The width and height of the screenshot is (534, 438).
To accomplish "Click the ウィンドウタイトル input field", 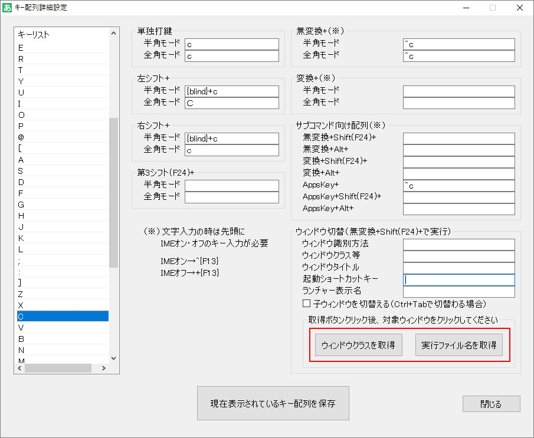I will pyautogui.click(x=458, y=267).
